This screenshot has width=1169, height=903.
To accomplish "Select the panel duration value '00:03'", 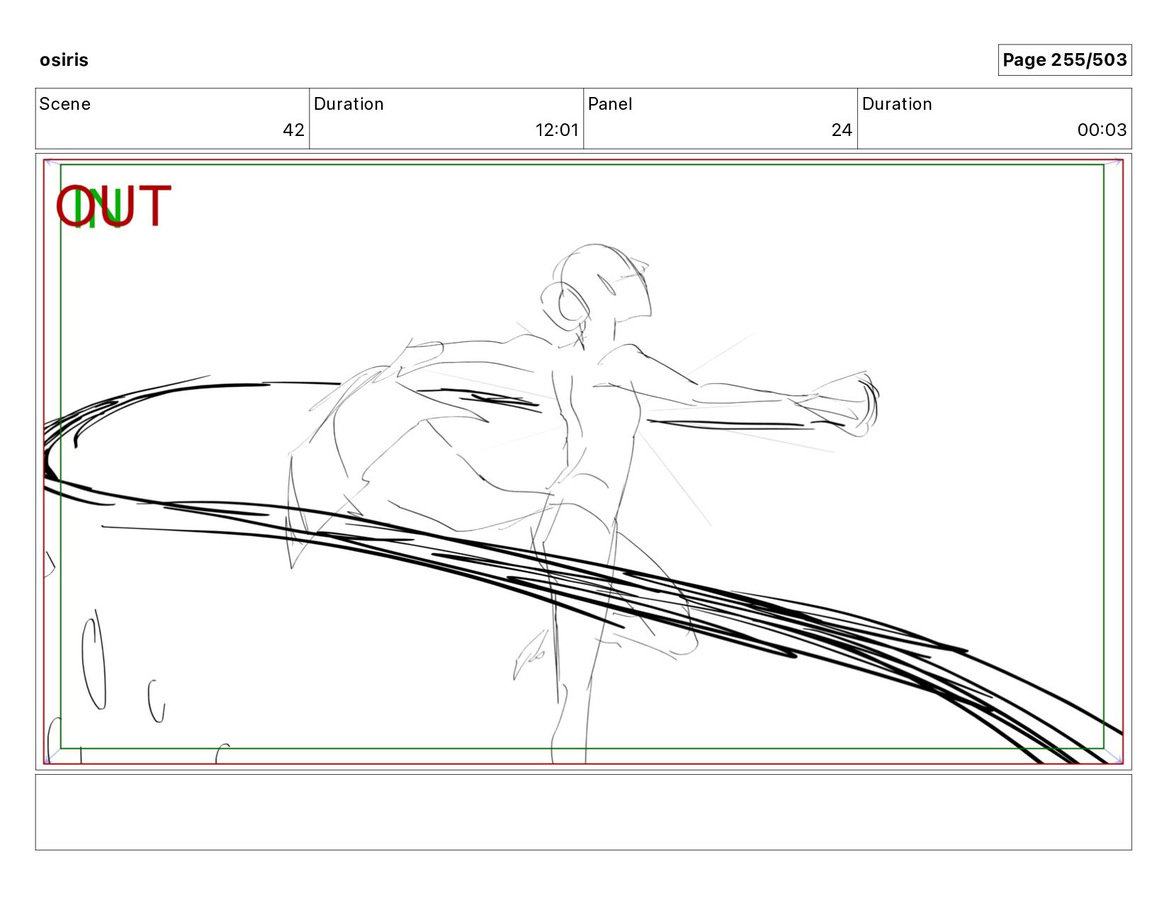I will click(x=1102, y=130).
